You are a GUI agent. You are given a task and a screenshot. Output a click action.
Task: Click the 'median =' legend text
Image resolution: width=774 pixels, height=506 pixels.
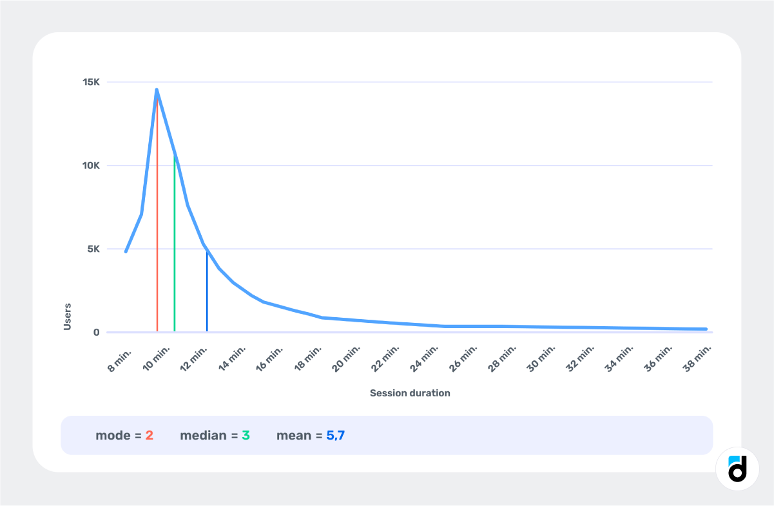click(x=209, y=435)
